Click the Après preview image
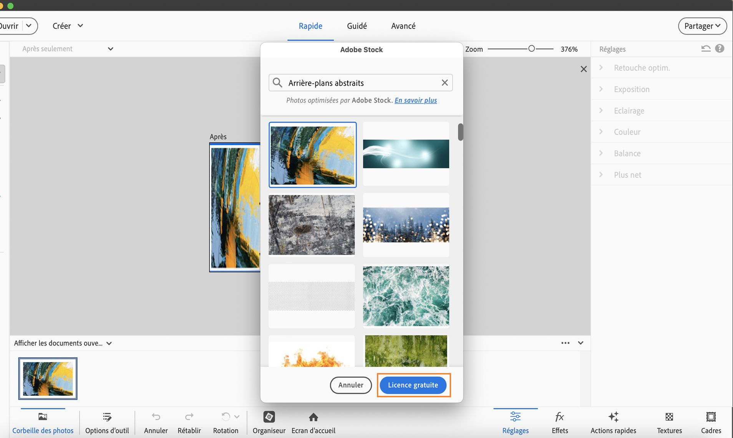Image resolution: width=733 pixels, height=438 pixels. coord(235,207)
